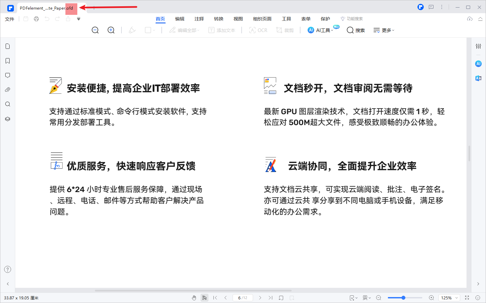Open the translate tool in right sidebar
The height and width of the screenshot is (303, 486).
coord(478,78)
